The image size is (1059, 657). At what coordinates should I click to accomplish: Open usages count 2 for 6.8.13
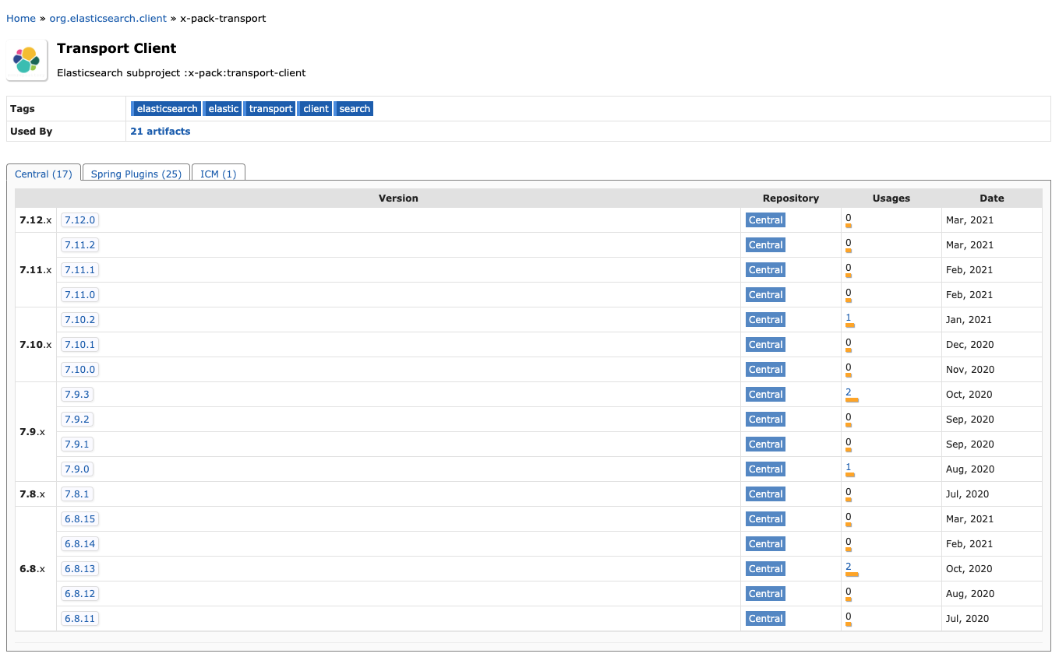pos(849,567)
